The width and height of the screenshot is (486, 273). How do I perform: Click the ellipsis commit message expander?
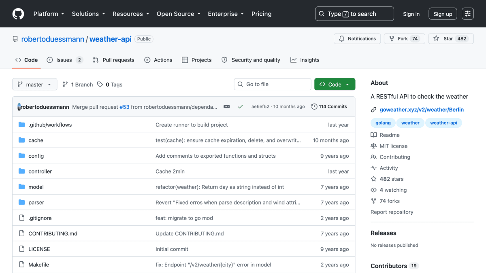point(227,107)
